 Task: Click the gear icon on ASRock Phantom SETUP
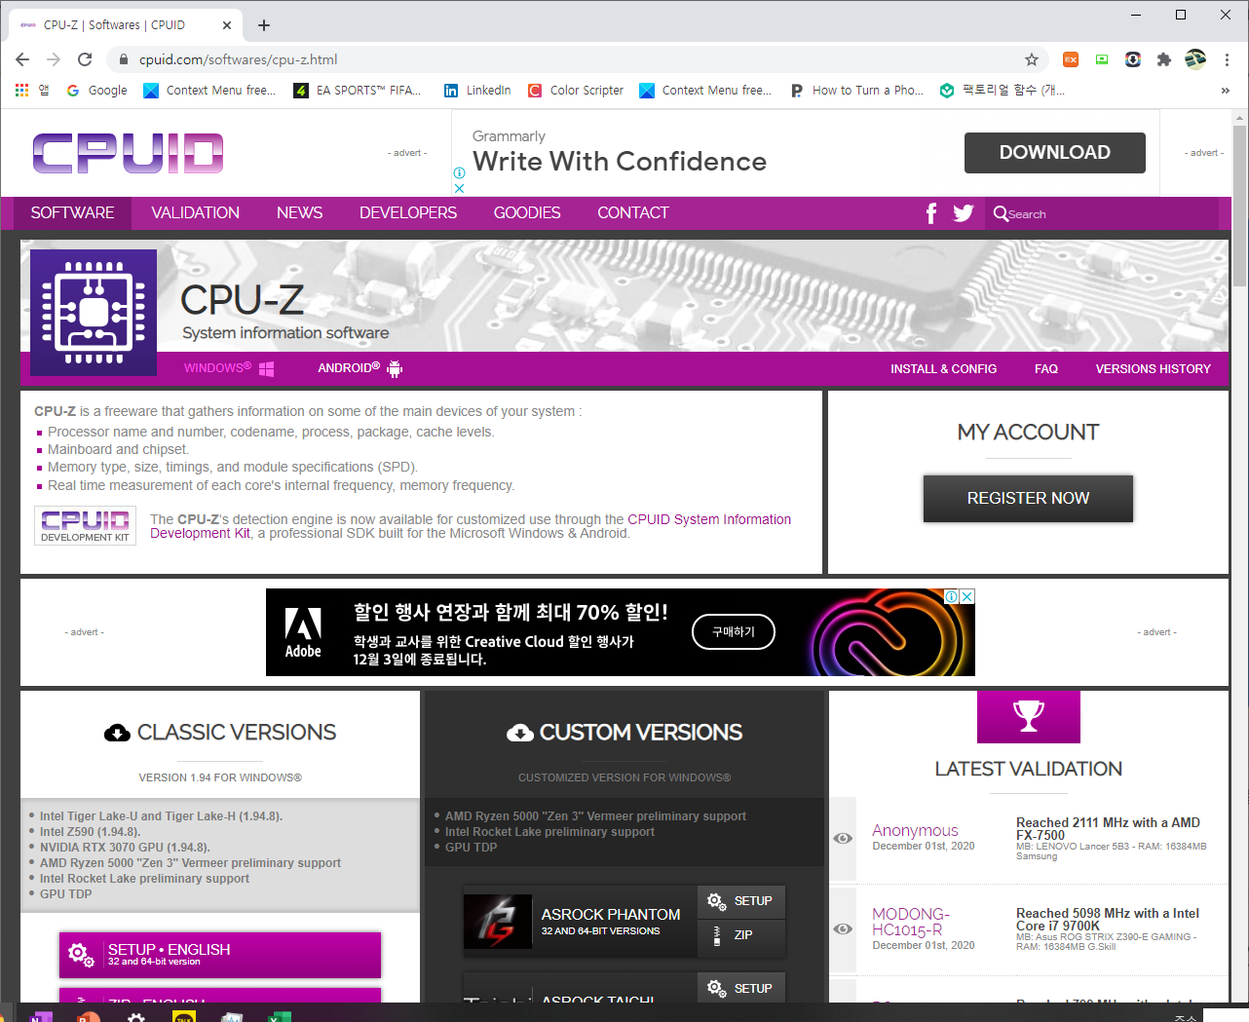(x=716, y=901)
